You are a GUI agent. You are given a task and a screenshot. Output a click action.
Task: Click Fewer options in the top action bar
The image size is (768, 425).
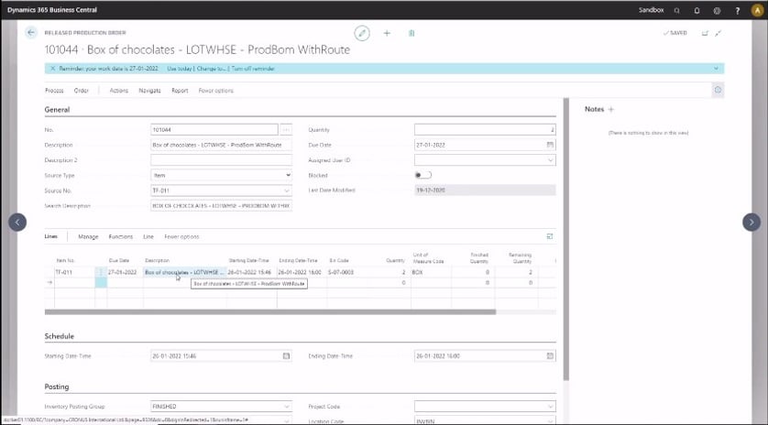[x=216, y=91]
